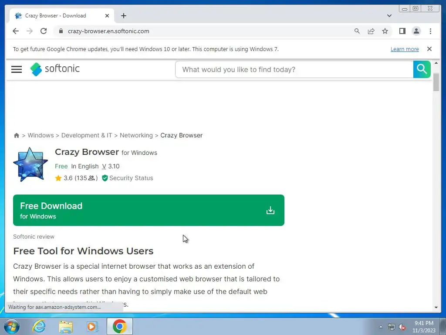Click the forward navigation arrow
Viewport: 446px width, 335px height.
(x=30, y=31)
